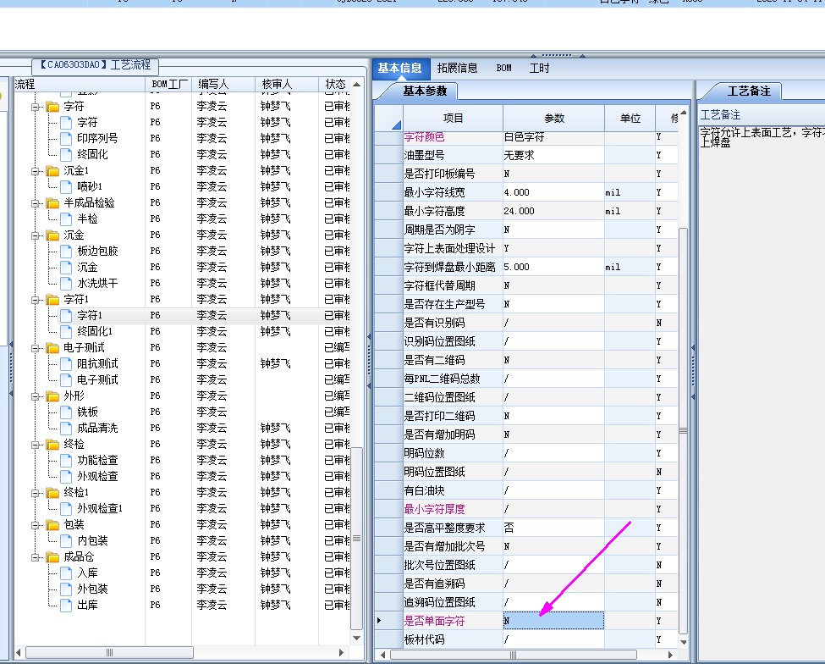
Task: Collapse the 沉金 tree node
Action: (36, 235)
